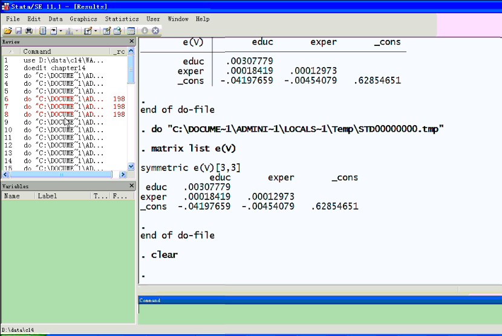Expand the Do-file Editor dropdown arrow
This screenshot has height=336, width=502.
(x=96, y=31)
